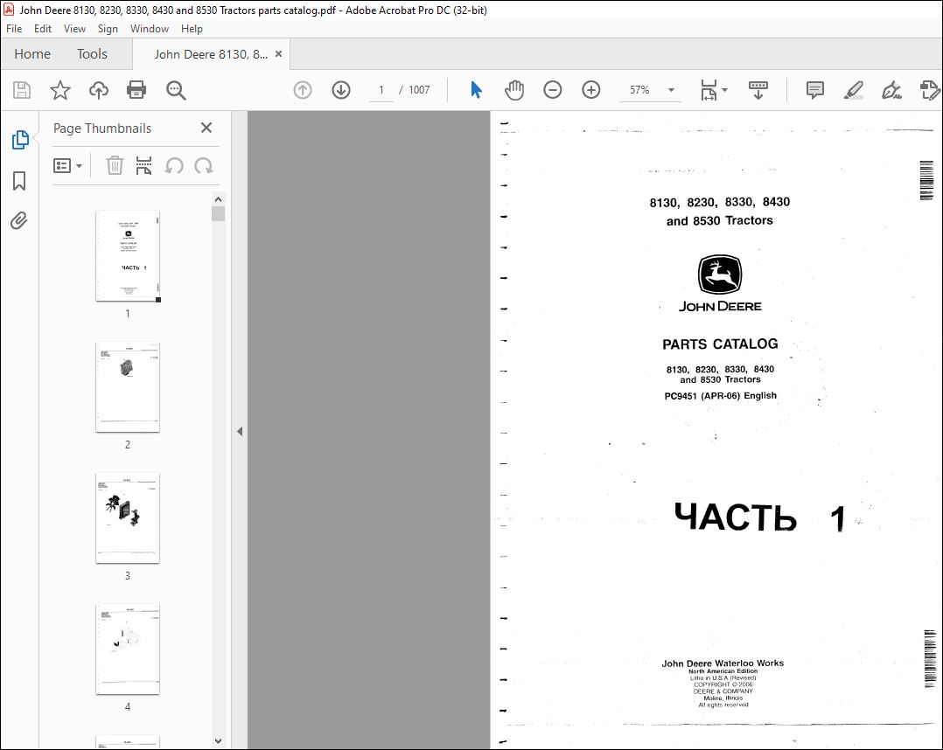This screenshot has width=943, height=750.
Task: Click the stamp tool icon at toolbar edge
Action: [930, 90]
